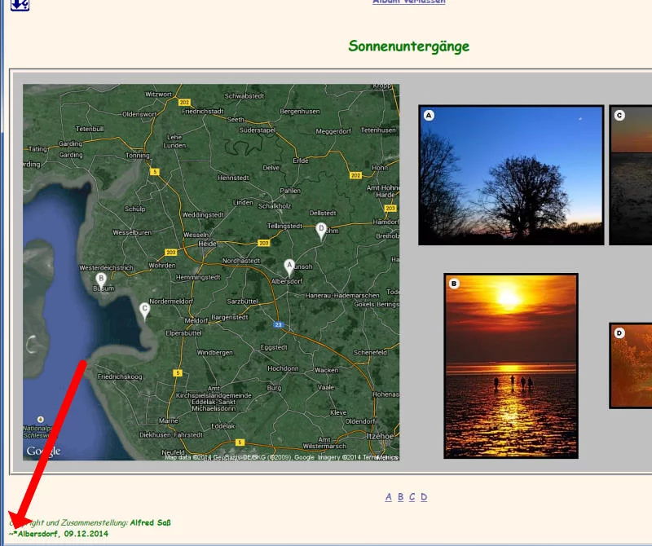Follow link C below the album
This screenshot has width=652, height=546.
pyautogui.click(x=412, y=497)
